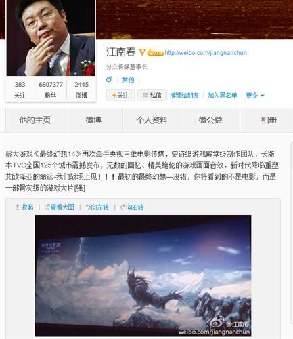Viewport: 293px width, 339px height.
Task: Click the 推荐给朋友 link
Action: click(x=184, y=95)
